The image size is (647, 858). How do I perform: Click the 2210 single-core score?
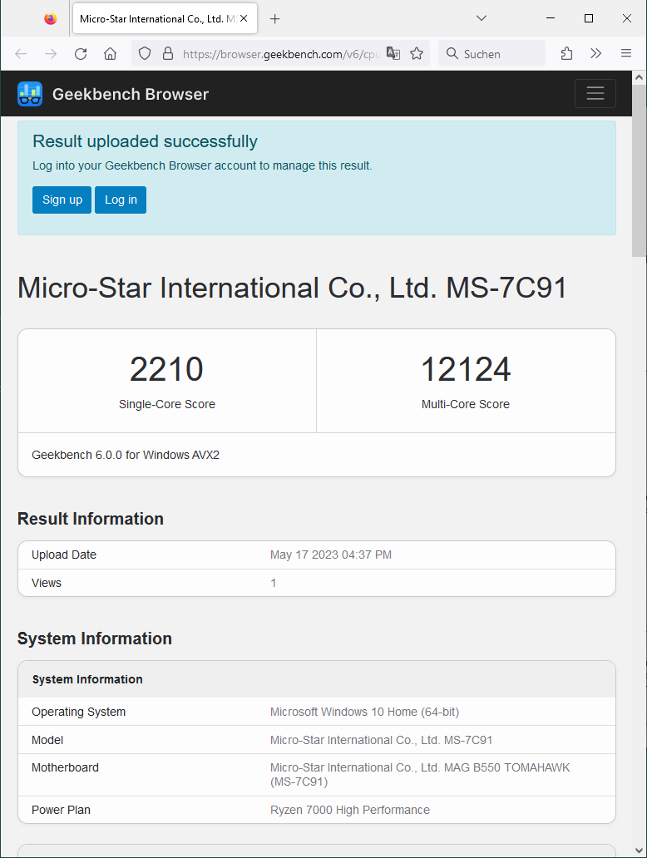tap(166, 369)
